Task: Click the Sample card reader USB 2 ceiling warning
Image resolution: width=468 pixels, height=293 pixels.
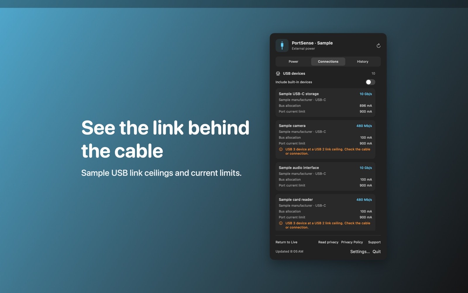Action: pyautogui.click(x=328, y=225)
